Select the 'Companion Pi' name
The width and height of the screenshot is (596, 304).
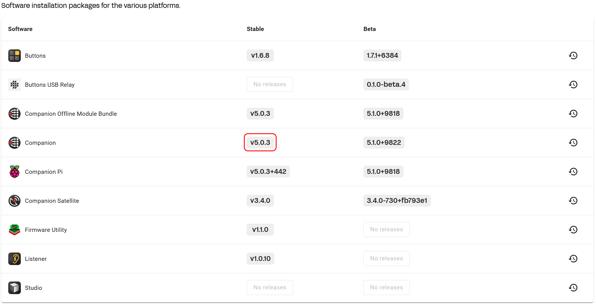[x=44, y=172]
